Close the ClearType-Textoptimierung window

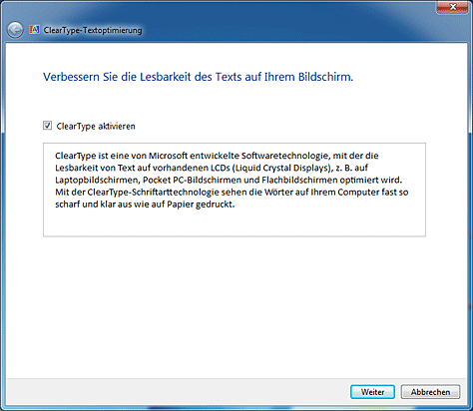453,7
